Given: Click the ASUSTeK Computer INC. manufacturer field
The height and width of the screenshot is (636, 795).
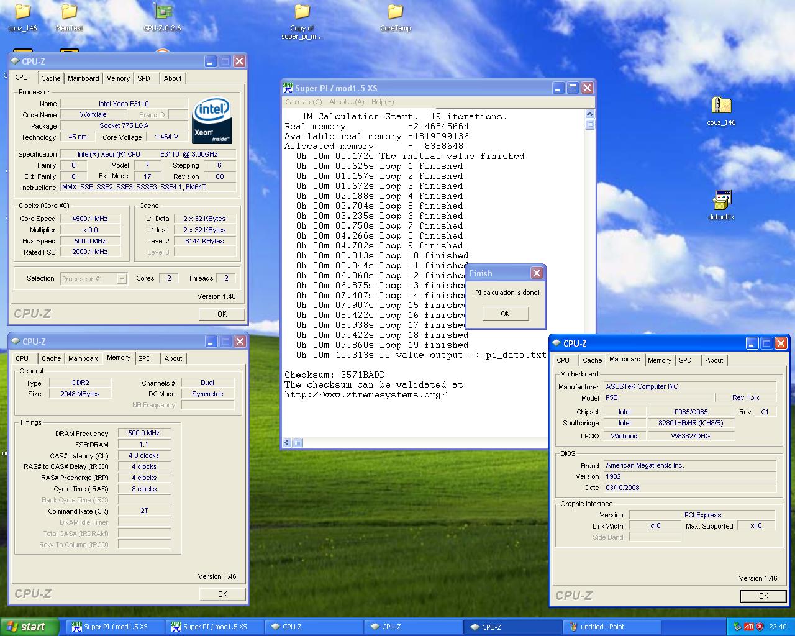Looking at the screenshot, I should pos(690,386).
